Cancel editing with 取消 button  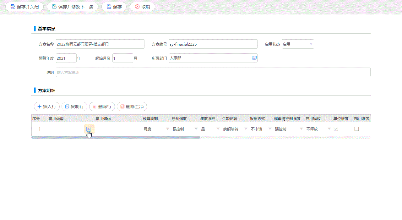click(143, 7)
